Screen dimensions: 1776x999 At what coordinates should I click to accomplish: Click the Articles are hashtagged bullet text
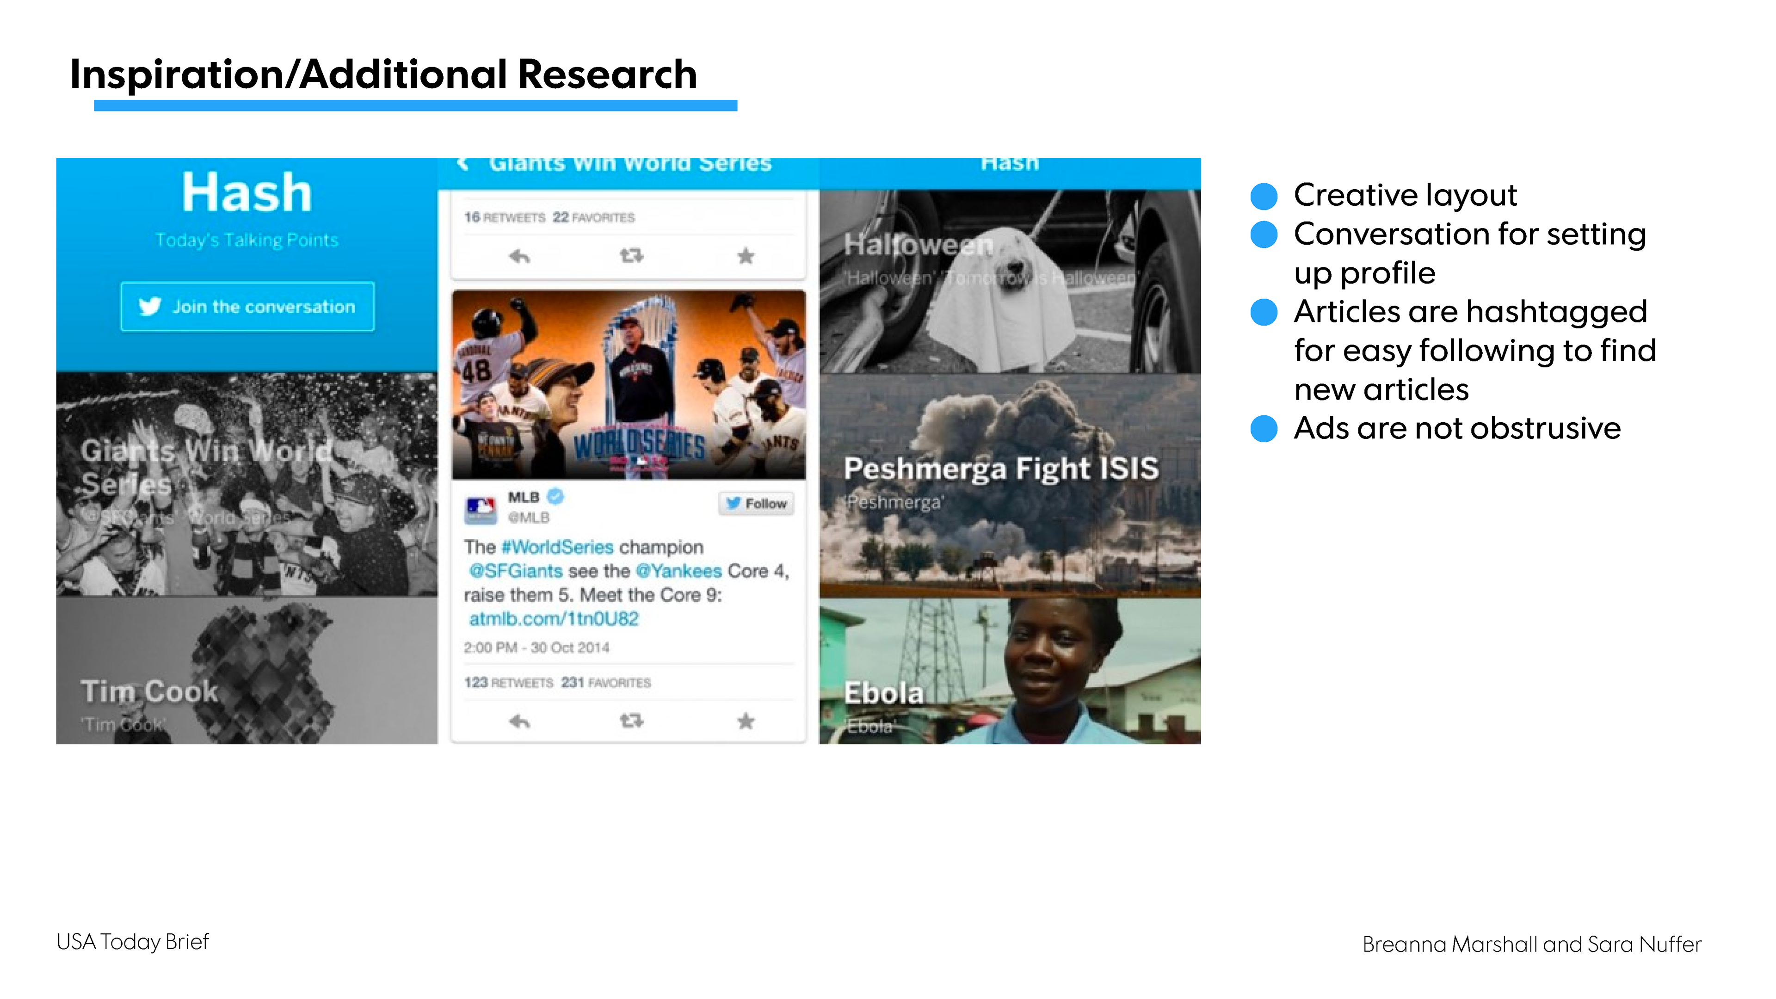point(1475,350)
